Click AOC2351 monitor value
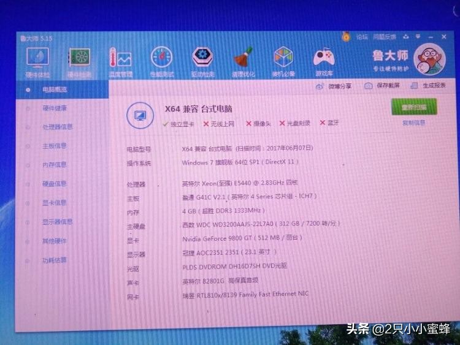460x345 pixels. [x=229, y=252]
